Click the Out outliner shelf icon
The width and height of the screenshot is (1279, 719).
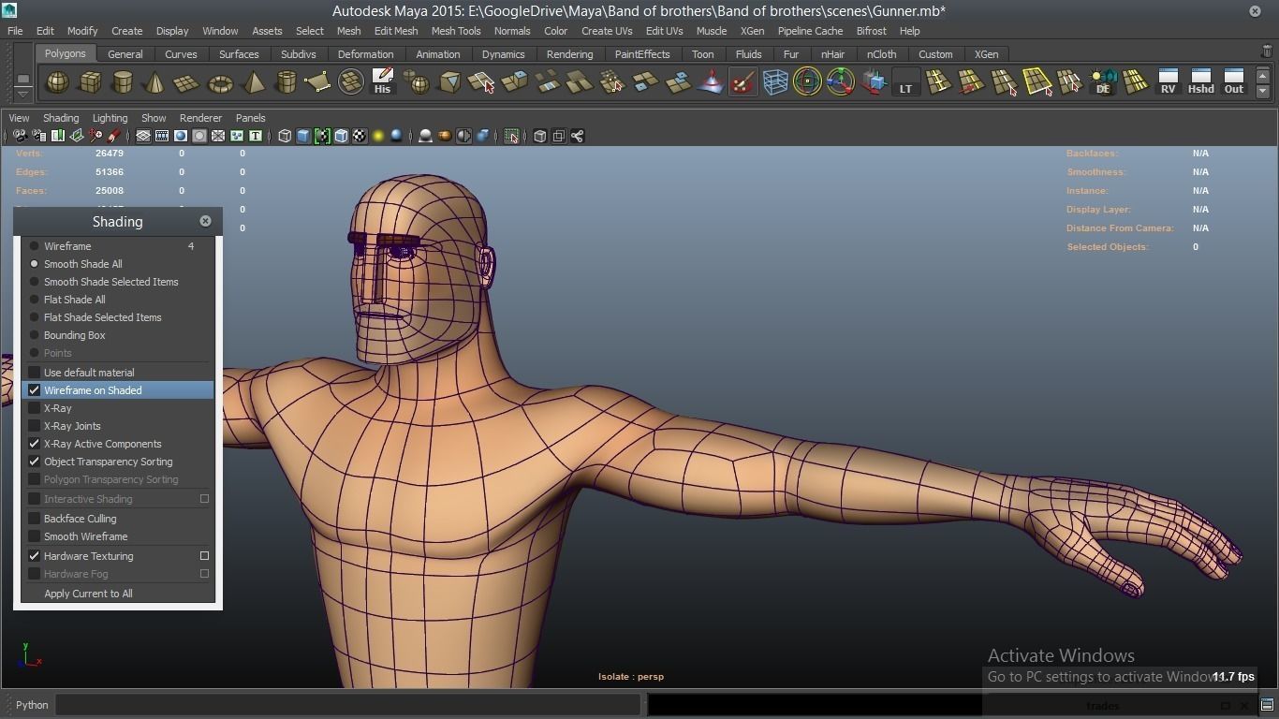[x=1234, y=82]
